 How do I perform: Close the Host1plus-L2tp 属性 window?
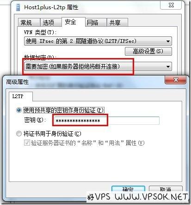point(171,5)
